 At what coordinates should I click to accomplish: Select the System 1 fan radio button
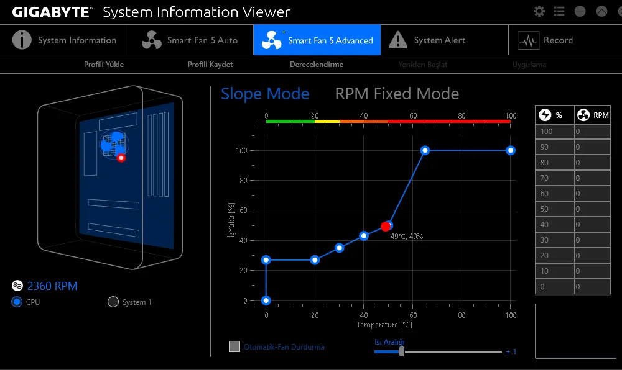click(x=113, y=302)
